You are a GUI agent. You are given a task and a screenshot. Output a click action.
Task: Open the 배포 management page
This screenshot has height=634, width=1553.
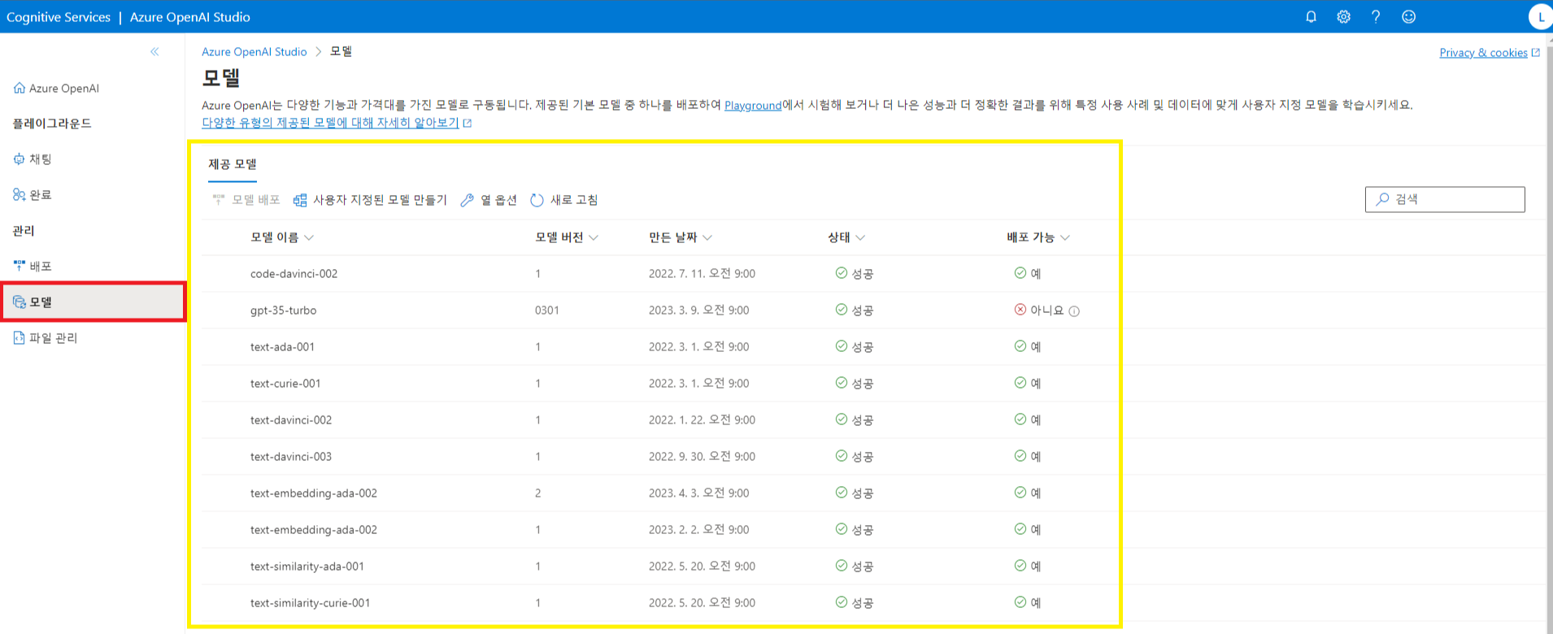33,266
